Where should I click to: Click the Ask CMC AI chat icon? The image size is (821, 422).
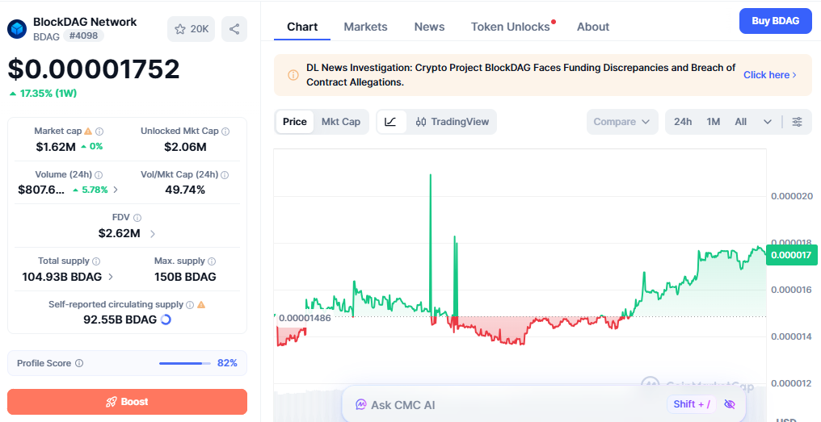[x=360, y=405]
